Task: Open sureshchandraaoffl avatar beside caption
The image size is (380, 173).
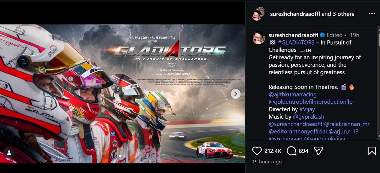Action: click(x=259, y=38)
